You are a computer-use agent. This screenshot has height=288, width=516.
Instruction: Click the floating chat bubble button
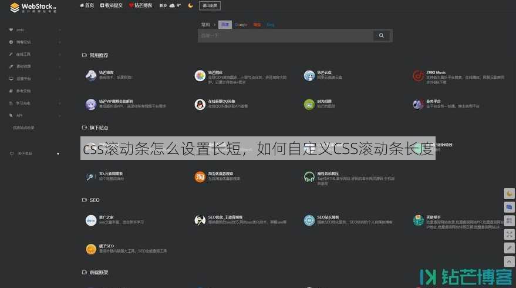click(509, 207)
